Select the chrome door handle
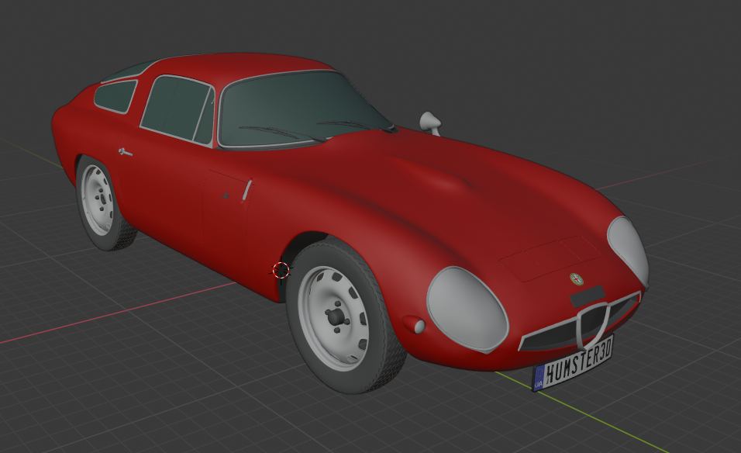The width and height of the screenshot is (741, 453). tap(125, 152)
